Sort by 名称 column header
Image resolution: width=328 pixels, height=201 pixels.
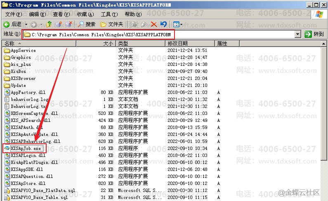[39, 44]
